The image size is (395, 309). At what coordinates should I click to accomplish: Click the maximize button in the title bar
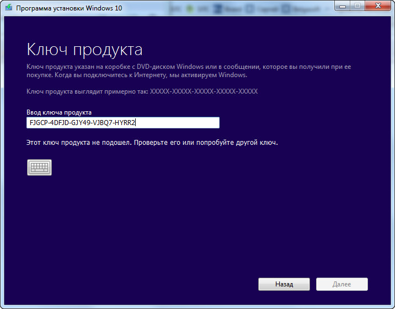[x=357, y=6]
